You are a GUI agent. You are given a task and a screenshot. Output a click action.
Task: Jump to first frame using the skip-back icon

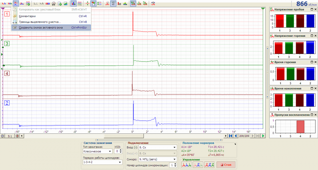coord(231,136)
